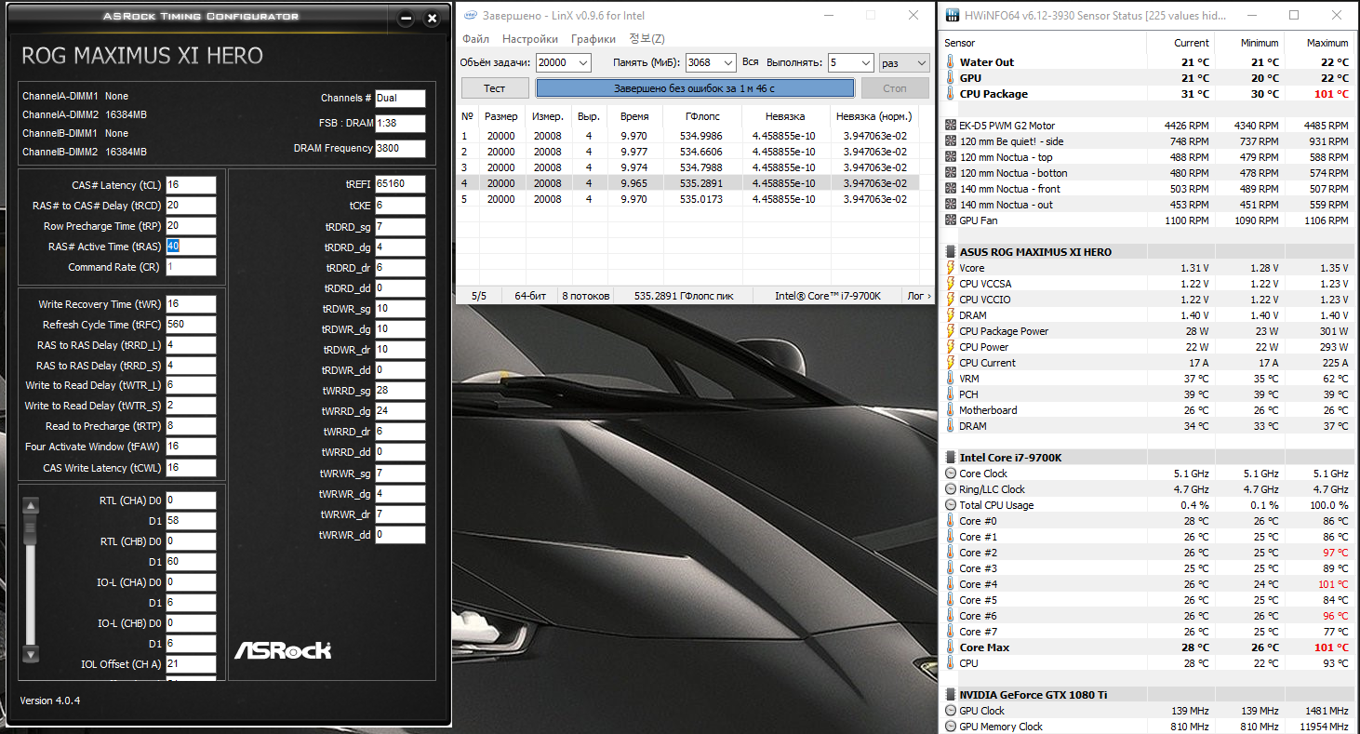Open the Графики menu

593,39
